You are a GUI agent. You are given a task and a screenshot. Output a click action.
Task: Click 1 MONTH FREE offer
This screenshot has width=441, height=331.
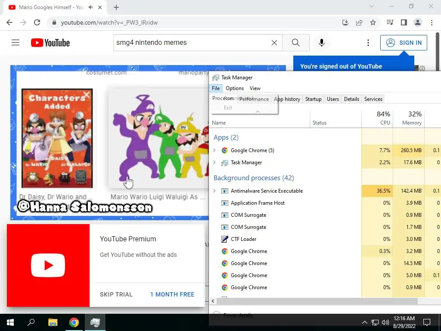(172, 294)
